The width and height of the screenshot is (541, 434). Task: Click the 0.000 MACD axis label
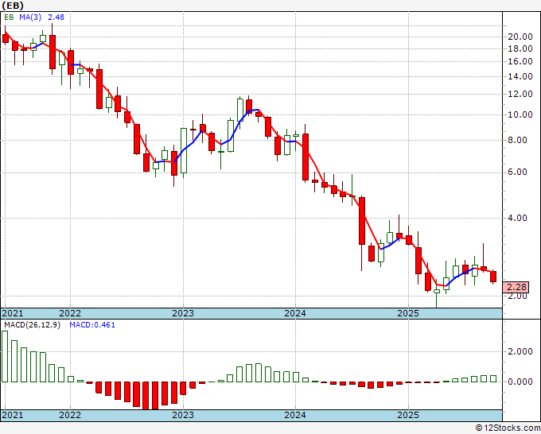point(520,382)
